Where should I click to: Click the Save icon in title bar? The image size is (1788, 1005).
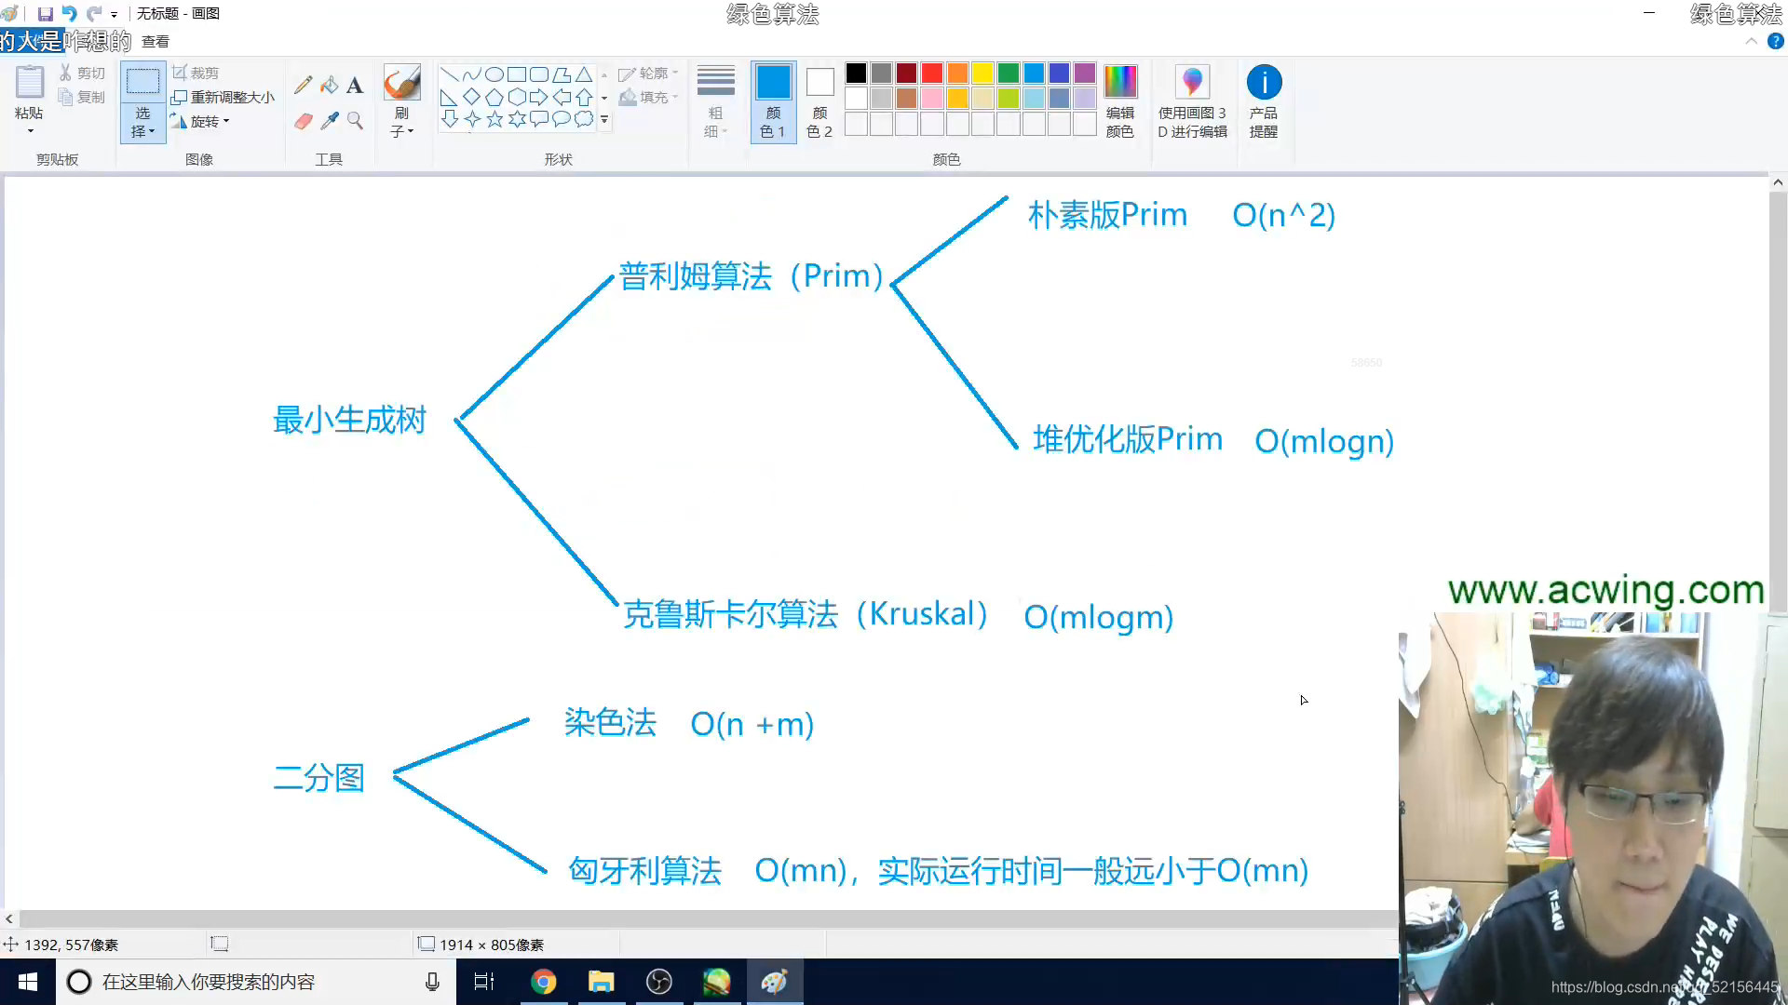45,14
